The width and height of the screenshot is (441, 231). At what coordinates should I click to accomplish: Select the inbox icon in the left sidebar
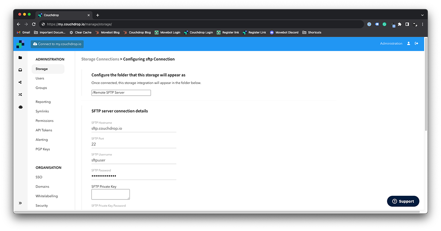20,70
